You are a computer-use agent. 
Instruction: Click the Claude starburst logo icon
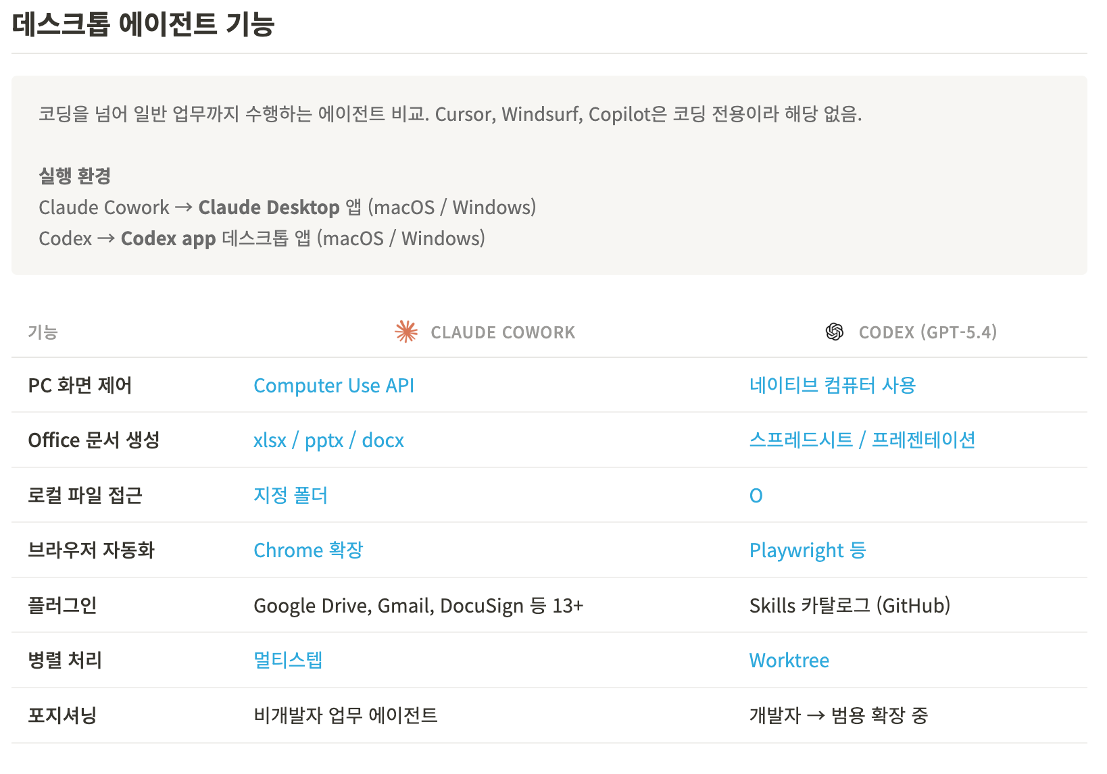pos(406,332)
